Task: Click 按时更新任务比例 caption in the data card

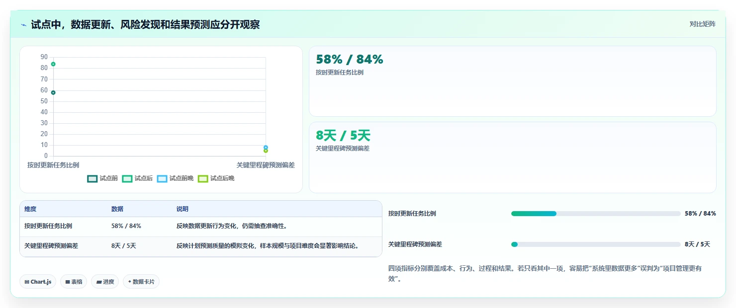Action: coord(340,73)
